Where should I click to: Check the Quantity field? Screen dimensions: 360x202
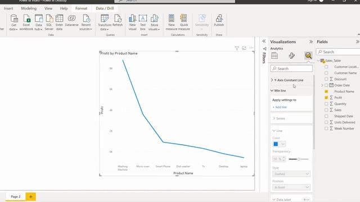(x=326, y=104)
